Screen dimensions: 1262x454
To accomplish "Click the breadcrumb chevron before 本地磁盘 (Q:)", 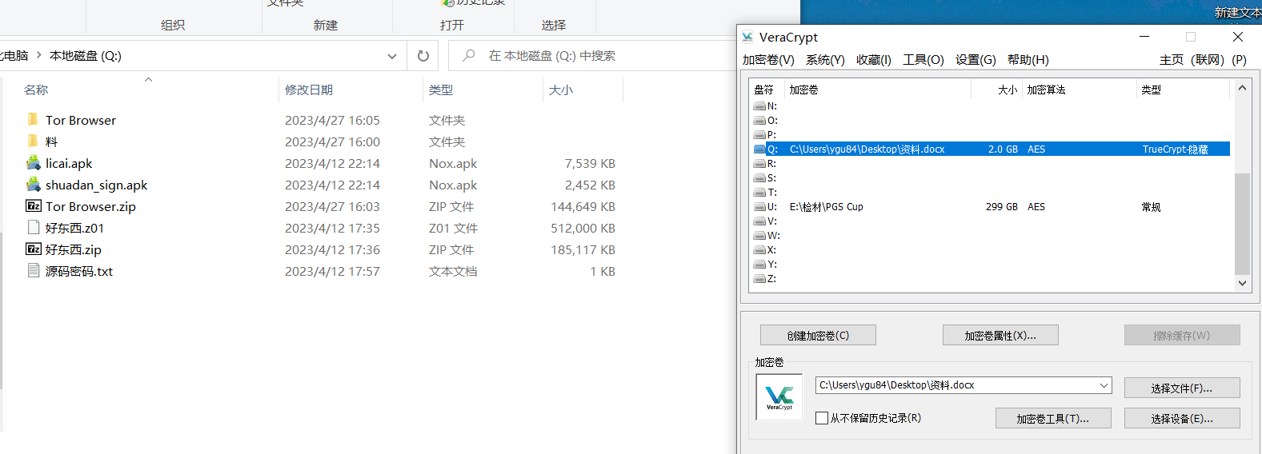I will (39, 55).
